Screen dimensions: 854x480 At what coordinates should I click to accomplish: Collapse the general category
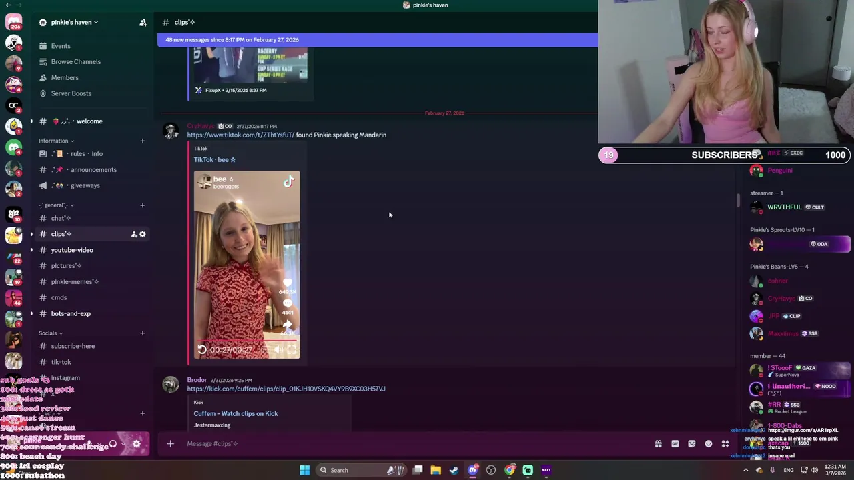pos(56,205)
